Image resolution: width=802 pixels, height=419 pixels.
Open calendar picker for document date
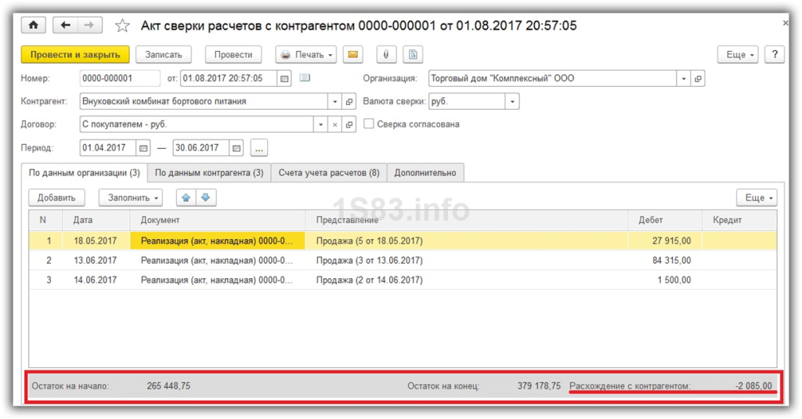click(285, 78)
